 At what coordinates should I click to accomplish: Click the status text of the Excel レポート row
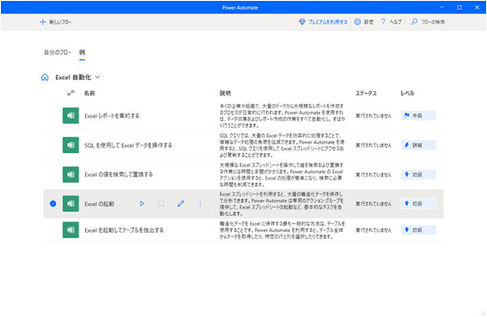coord(374,116)
